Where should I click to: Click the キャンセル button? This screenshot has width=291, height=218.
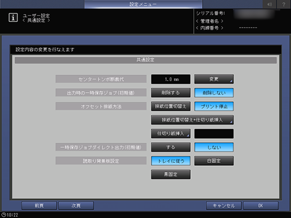point(223,206)
